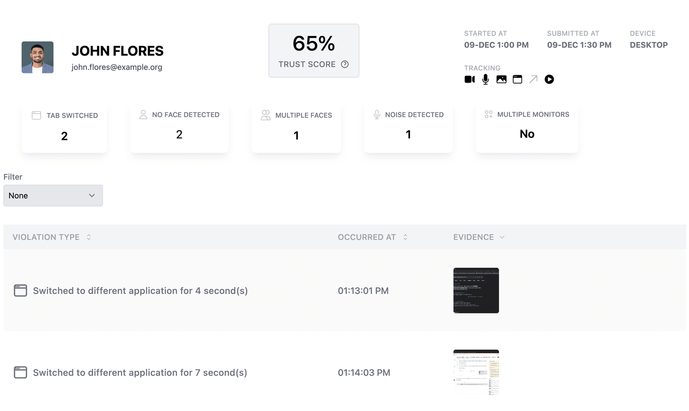Select the No Face Detected card

[179, 127]
